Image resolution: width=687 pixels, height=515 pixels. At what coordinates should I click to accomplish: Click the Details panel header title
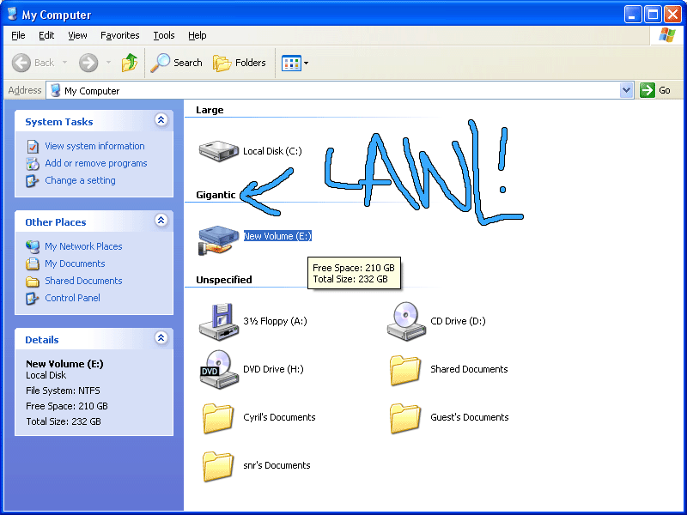[x=41, y=340]
